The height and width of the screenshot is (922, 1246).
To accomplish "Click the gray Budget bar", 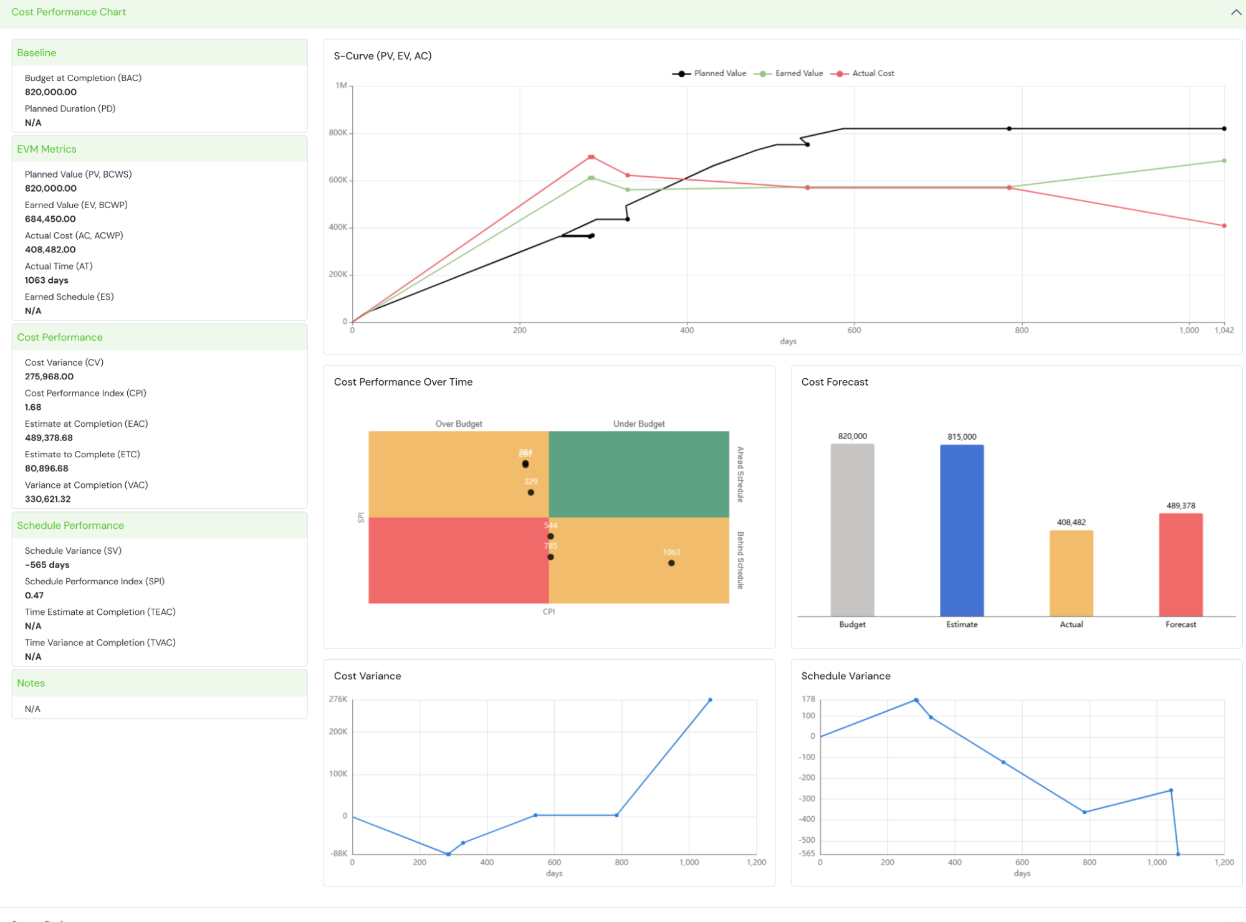I will pos(852,530).
